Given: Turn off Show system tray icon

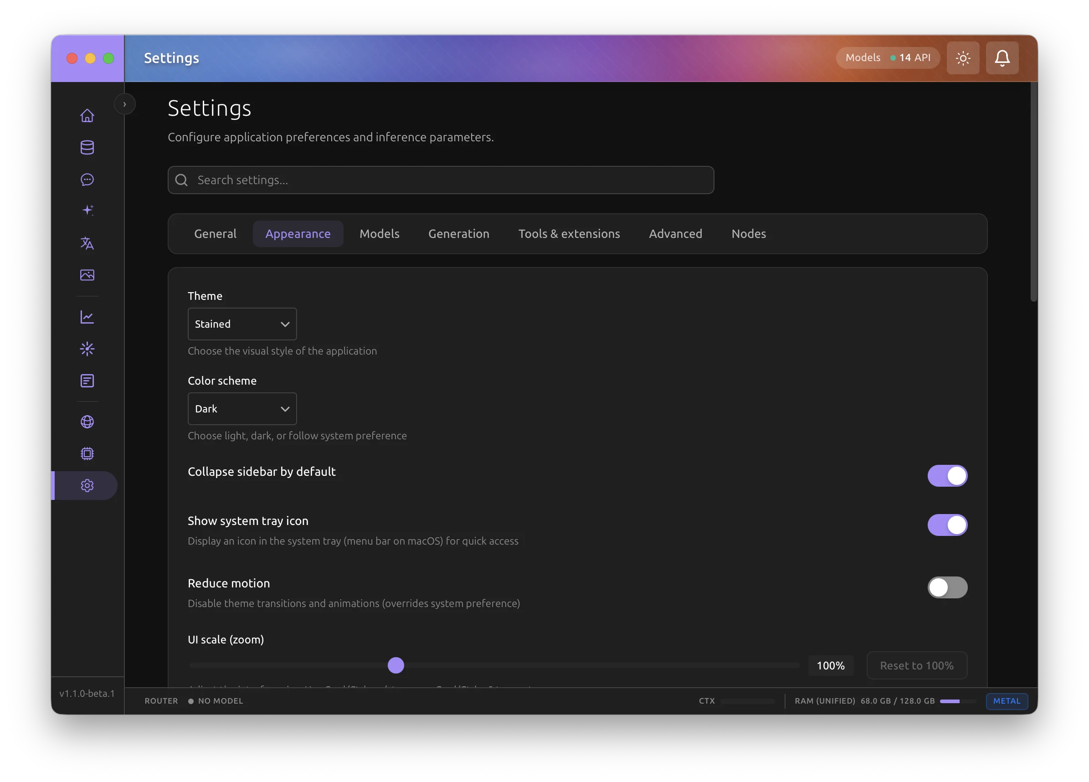Looking at the screenshot, I should [x=947, y=525].
